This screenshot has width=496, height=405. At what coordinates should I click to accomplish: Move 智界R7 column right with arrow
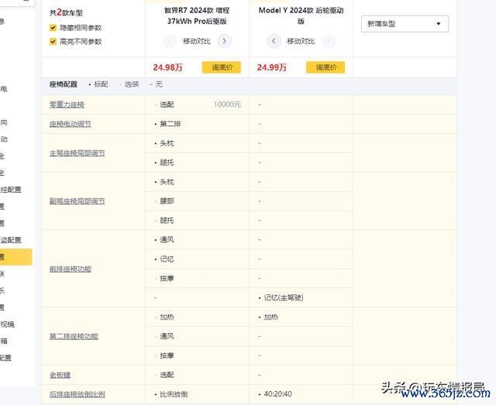tap(224, 41)
